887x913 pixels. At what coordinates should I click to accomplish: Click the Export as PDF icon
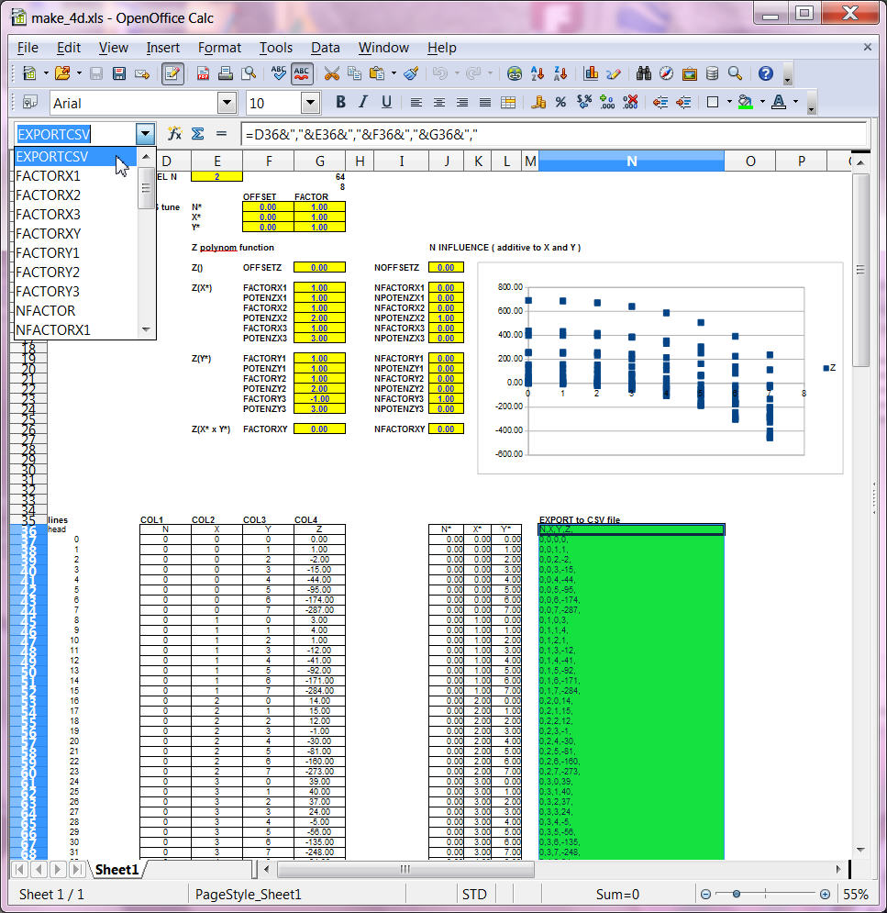[202, 73]
